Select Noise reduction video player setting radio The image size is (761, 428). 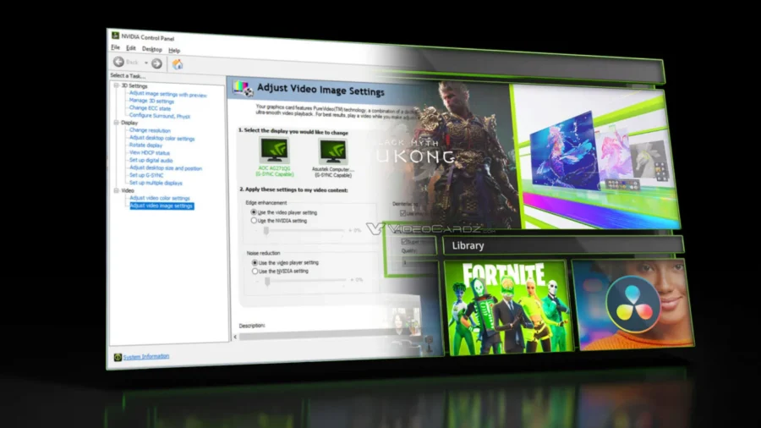point(255,262)
